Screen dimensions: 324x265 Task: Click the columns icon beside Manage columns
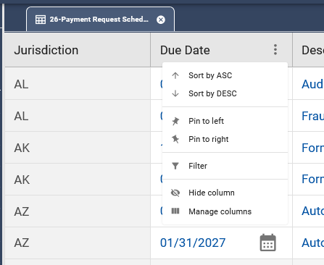175,211
